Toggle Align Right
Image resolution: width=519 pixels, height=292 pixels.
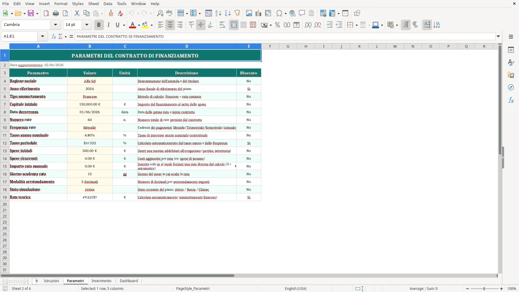click(x=180, y=25)
